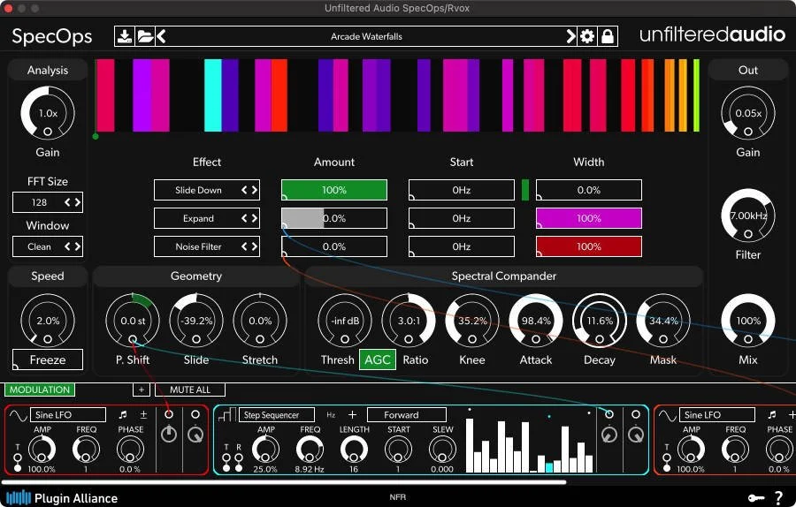Click the Expand Width 100% magenta bar
The width and height of the screenshot is (796, 507).
pyautogui.click(x=589, y=218)
